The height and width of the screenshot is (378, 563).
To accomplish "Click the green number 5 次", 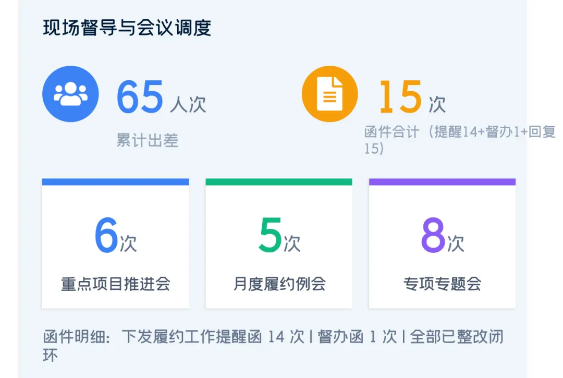I will (279, 236).
